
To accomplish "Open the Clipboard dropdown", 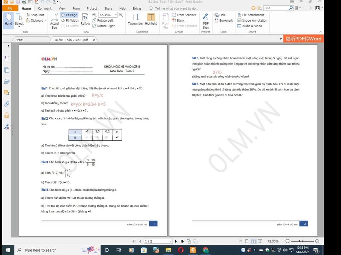I will [x=45, y=20].
